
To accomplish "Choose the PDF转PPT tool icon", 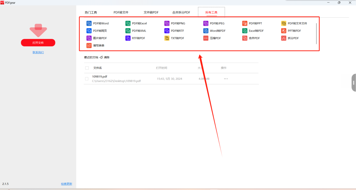I will pos(245,23).
